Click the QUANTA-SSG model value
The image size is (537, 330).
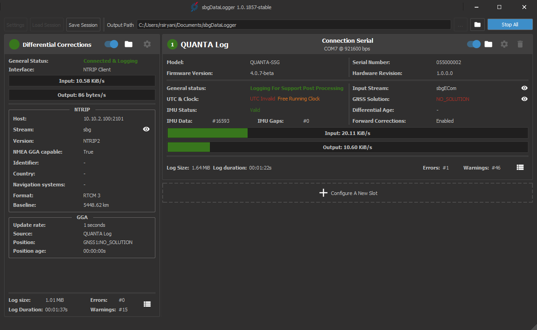tap(265, 62)
